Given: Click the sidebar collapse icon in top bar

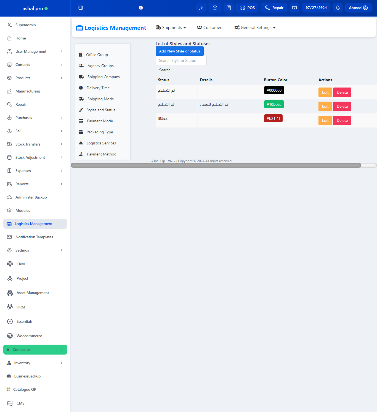Looking at the screenshot, I should pos(81,8).
